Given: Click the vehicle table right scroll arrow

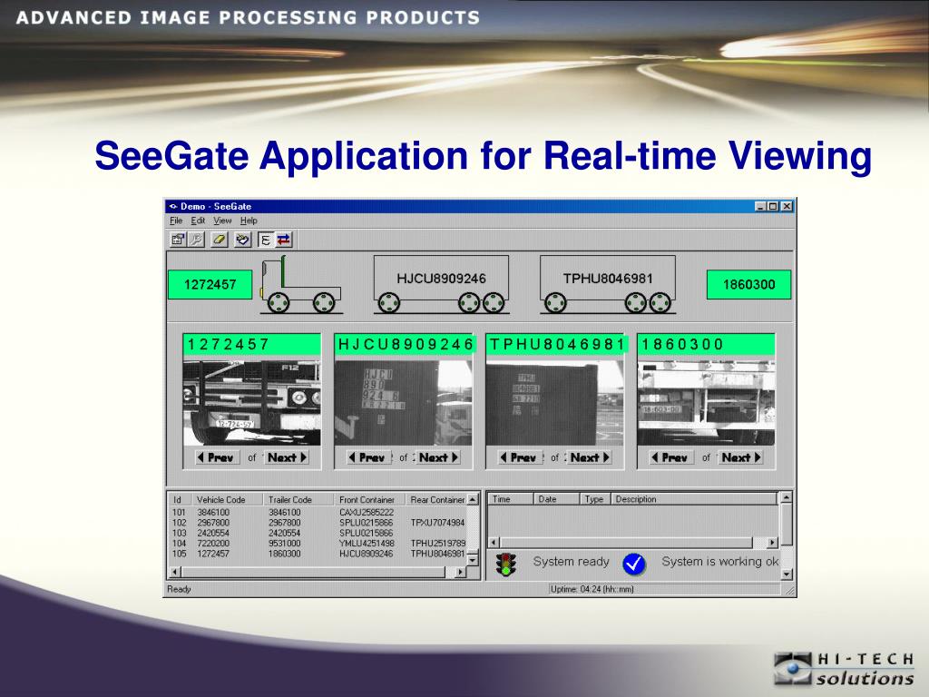Looking at the screenshot, I should [x=461, y=572].
